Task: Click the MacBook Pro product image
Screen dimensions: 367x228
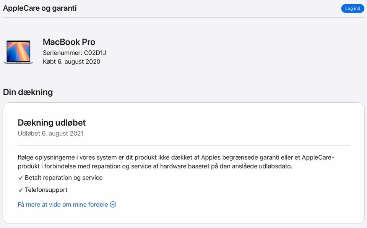Action: [18, 52]
